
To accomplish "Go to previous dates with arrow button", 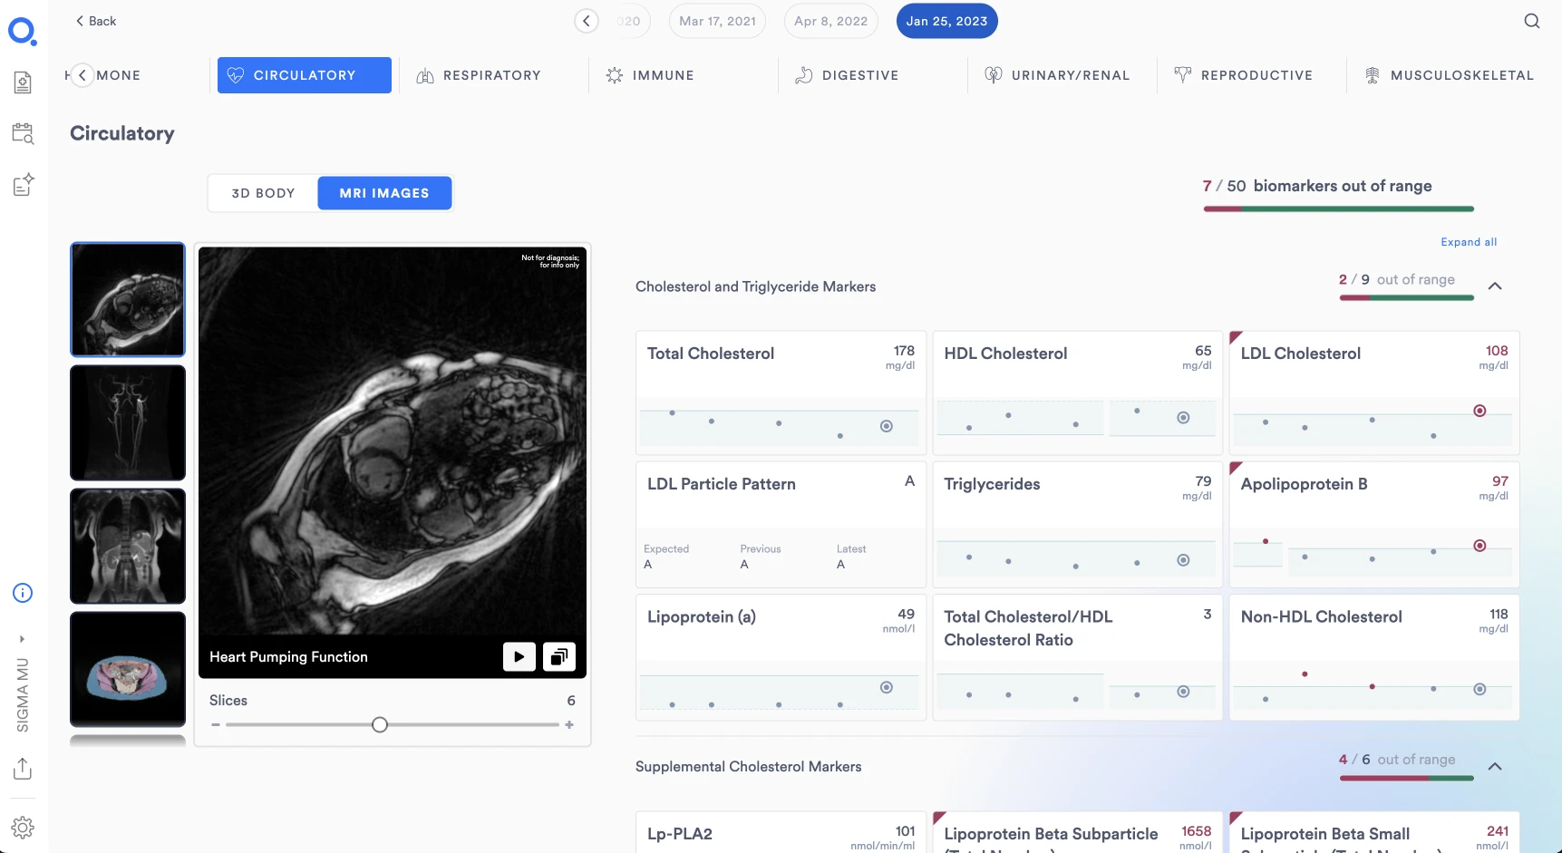I will tap(587, 21).
